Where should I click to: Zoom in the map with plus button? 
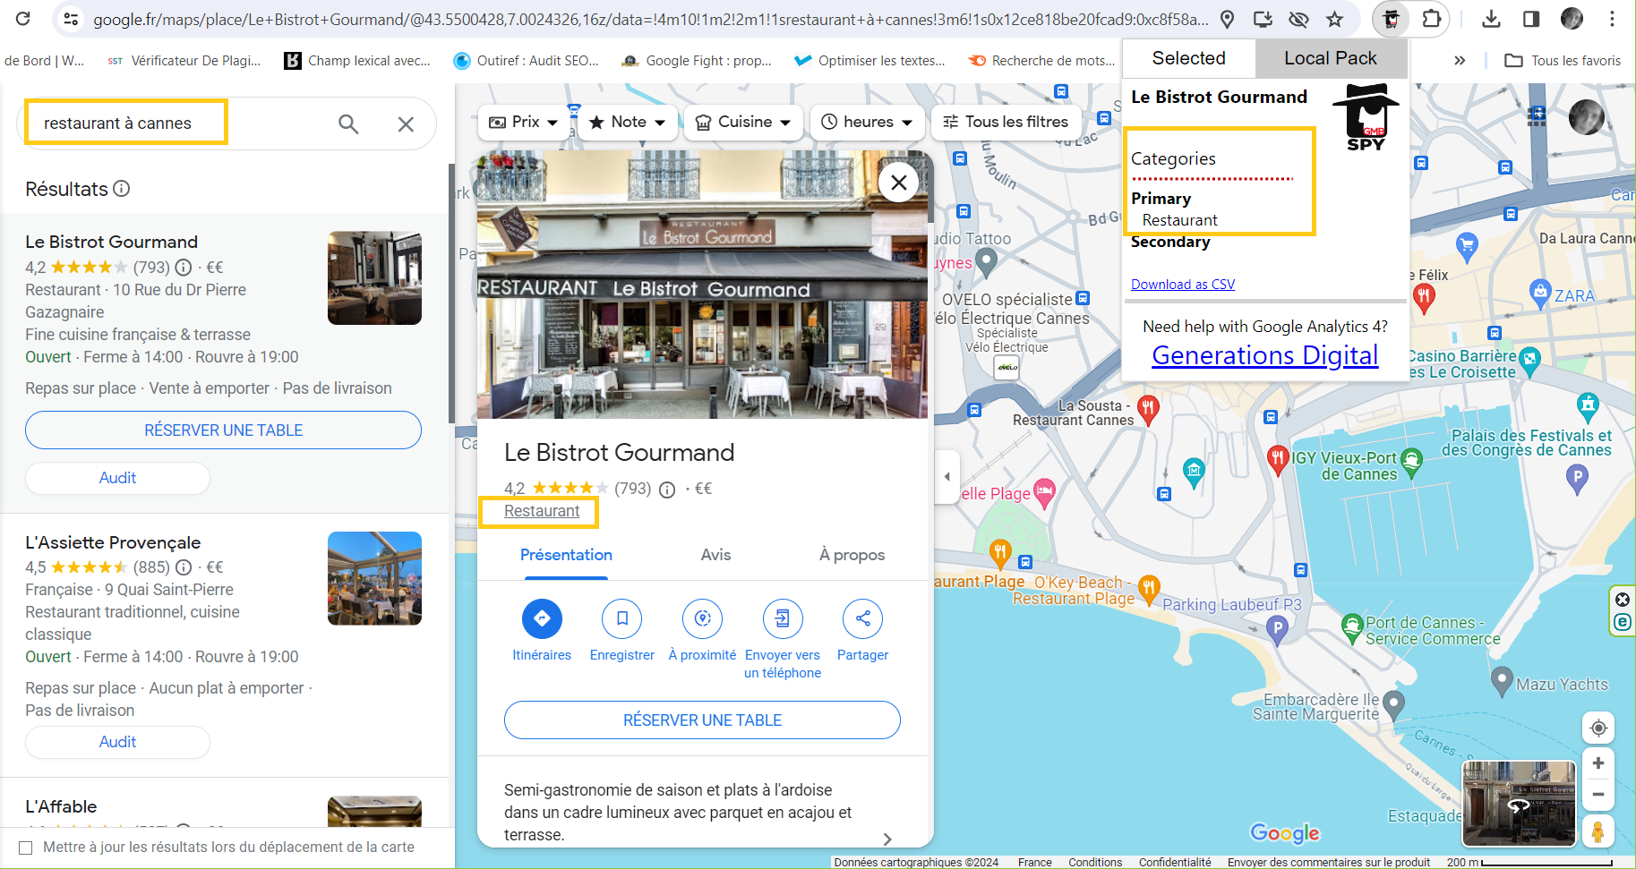pos(1598,763)
